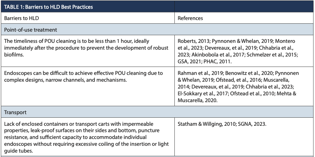Click the 'Transport' section row
Screen dimensions: 315x157
tap(157, 112)
